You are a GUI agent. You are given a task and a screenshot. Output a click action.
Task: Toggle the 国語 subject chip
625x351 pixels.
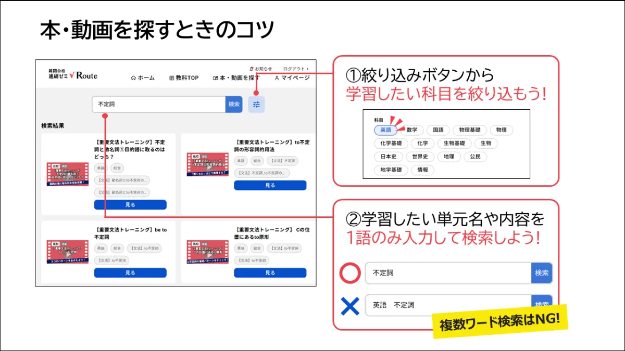click(x=438, y=130)
